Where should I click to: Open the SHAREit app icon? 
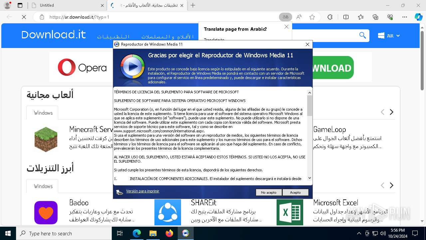(x=168, y=212)
